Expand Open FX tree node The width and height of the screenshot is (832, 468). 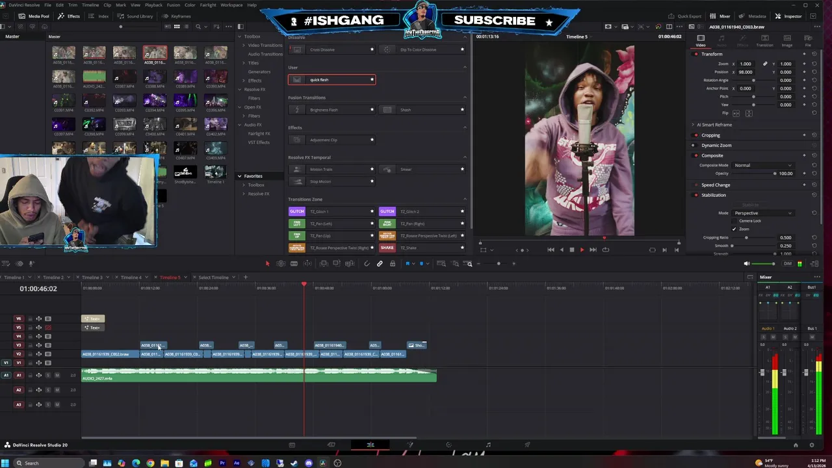tap(240, 107)
